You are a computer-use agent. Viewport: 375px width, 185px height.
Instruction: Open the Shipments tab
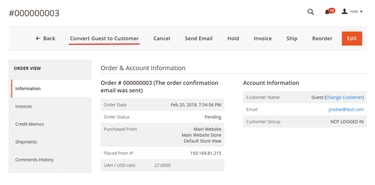point(26,142)
